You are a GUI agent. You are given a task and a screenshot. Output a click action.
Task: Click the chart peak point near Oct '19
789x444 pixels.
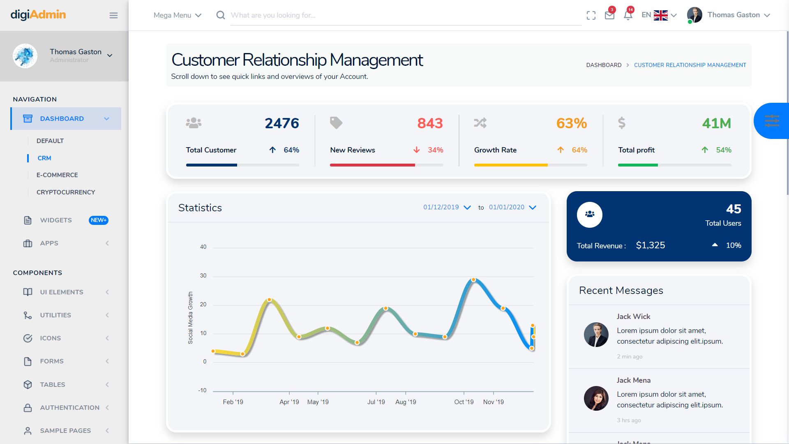point(473,280)
